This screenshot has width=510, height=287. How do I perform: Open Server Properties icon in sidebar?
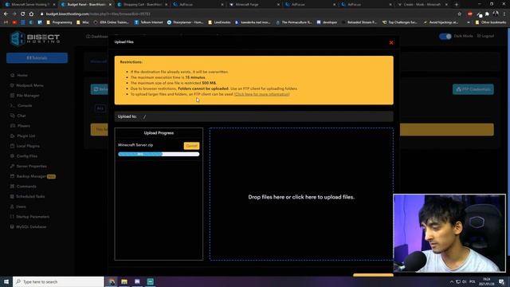13,166
